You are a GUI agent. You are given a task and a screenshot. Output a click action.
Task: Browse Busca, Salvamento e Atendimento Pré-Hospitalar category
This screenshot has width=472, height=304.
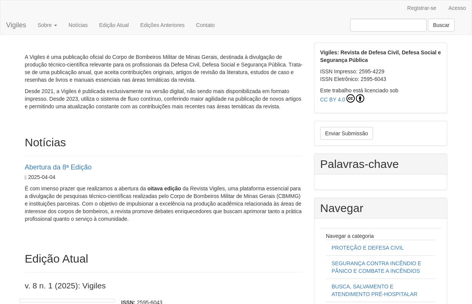[x=374, y=290]
